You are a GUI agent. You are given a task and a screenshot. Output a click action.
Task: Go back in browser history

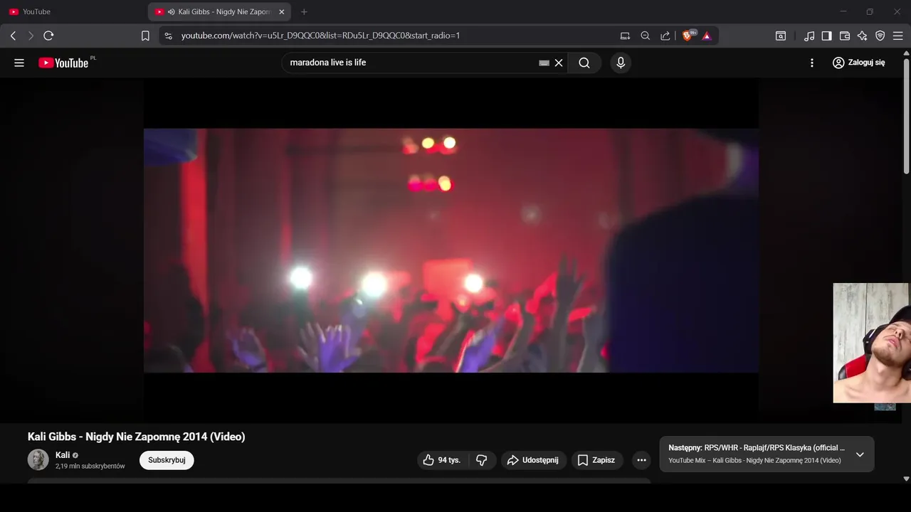tap(13, 36)
